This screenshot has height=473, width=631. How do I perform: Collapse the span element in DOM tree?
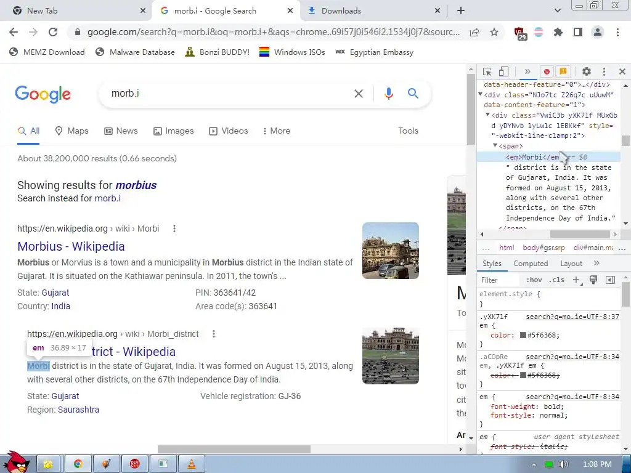495,145
